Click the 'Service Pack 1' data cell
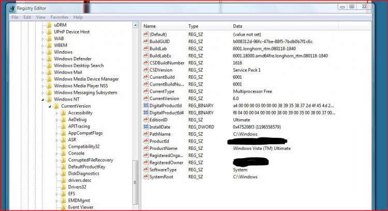Image resolution: width=388 pixels, height=211 pixels. point(247,70)
